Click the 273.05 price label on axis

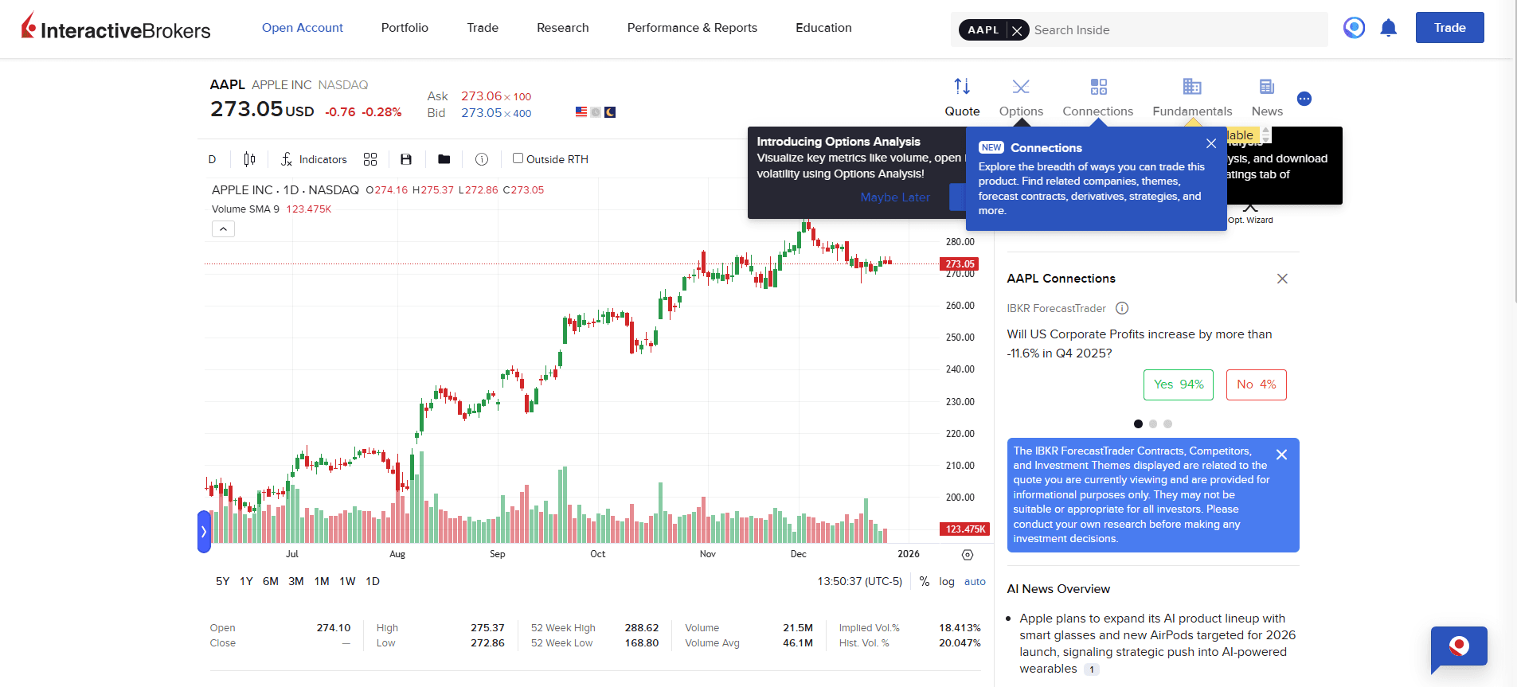pyautogui.click(x=960, y=264)
